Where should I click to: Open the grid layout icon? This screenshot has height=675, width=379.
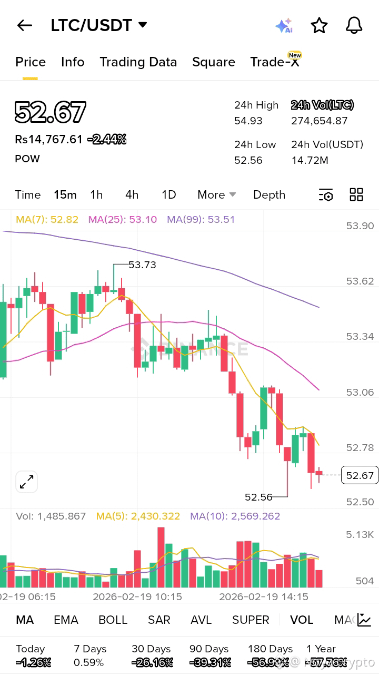pyautogui.click(x=356, y=194)
